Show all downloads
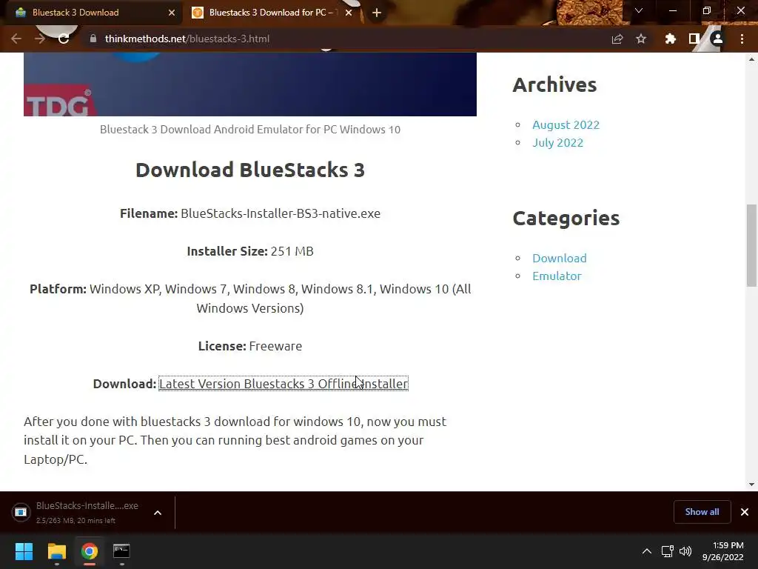Viewport: 758px width, 569px height. click(702, 512)
